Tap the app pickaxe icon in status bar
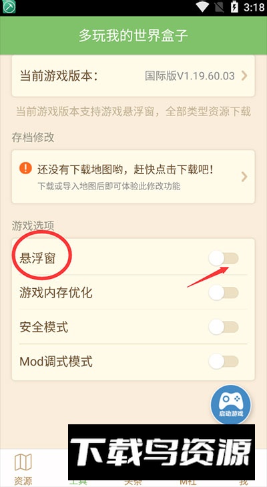267x487 pixels. (x=9, y=7)
